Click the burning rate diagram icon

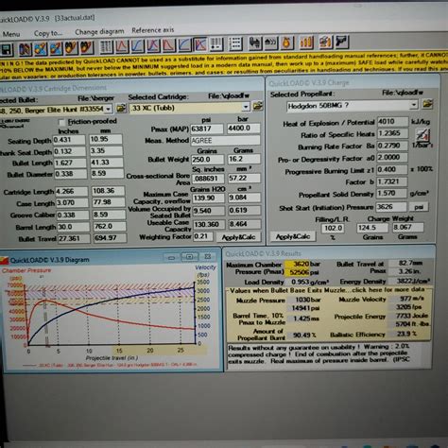pyautogui.click(x=422, y=135)
